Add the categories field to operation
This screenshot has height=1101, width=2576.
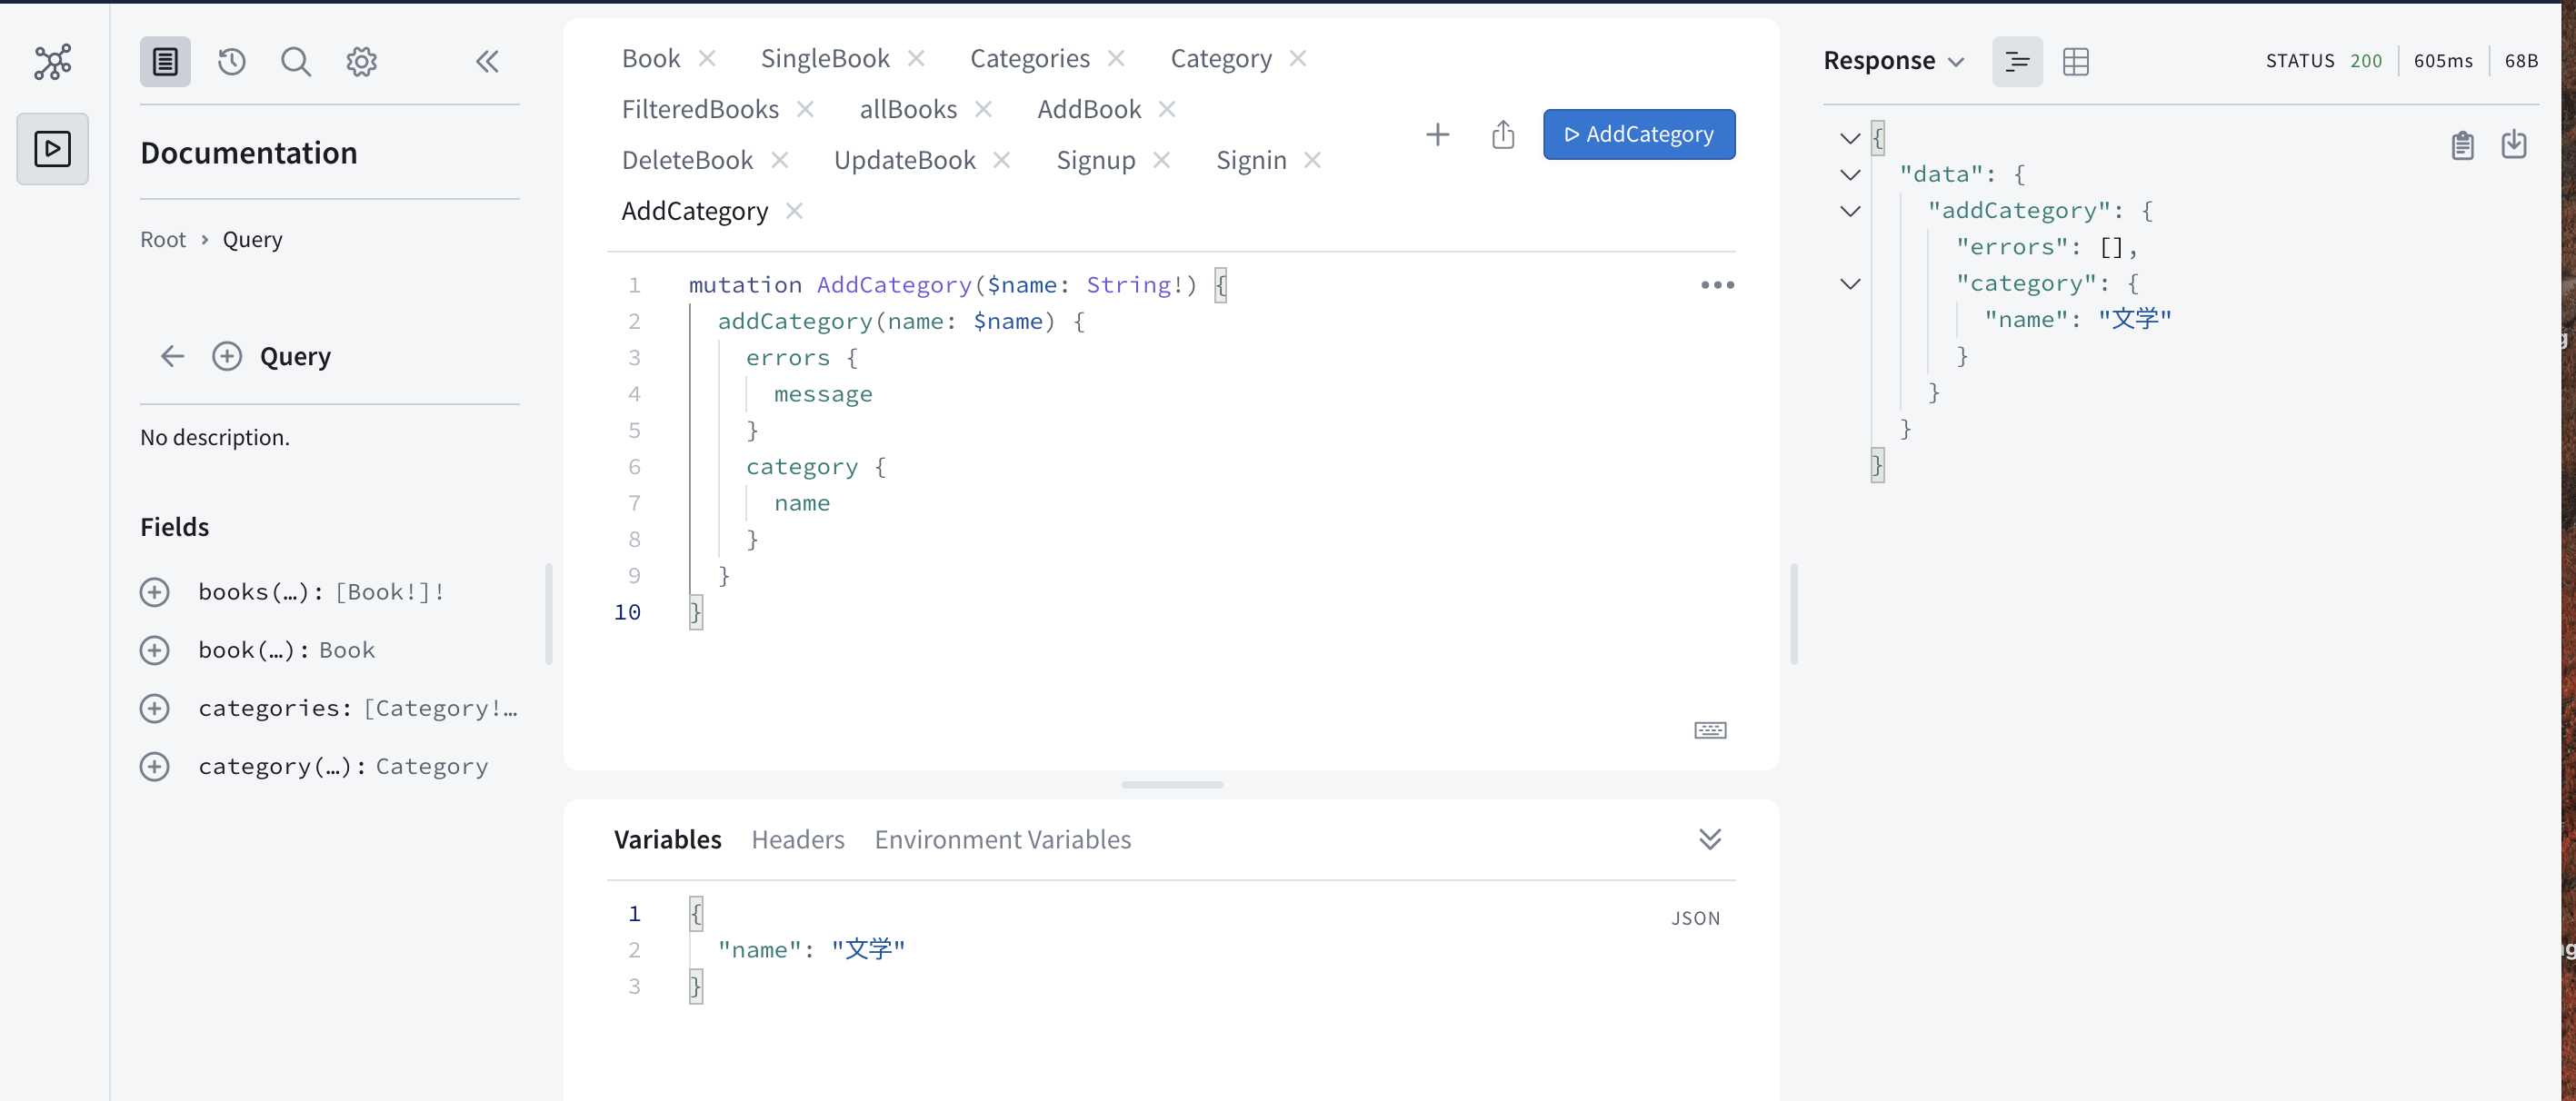[x=154, y=709]
